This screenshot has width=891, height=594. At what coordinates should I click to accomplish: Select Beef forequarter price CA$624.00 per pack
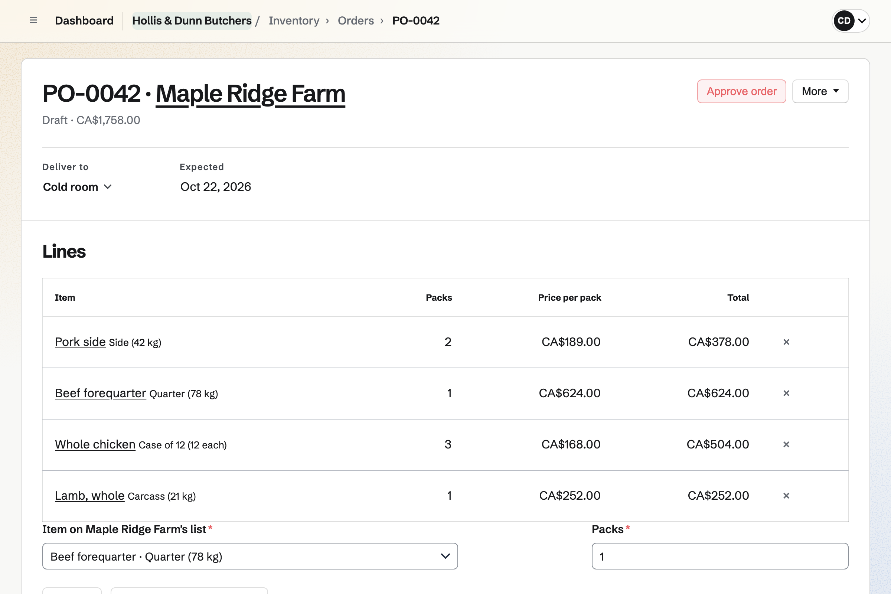pos(569,393)
